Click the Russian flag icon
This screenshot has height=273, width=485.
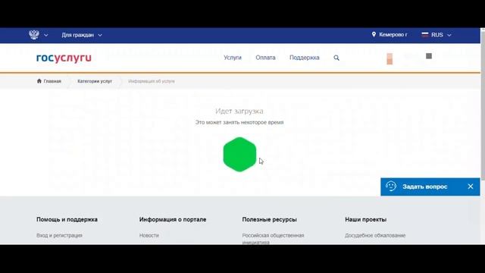click(425, 35)
